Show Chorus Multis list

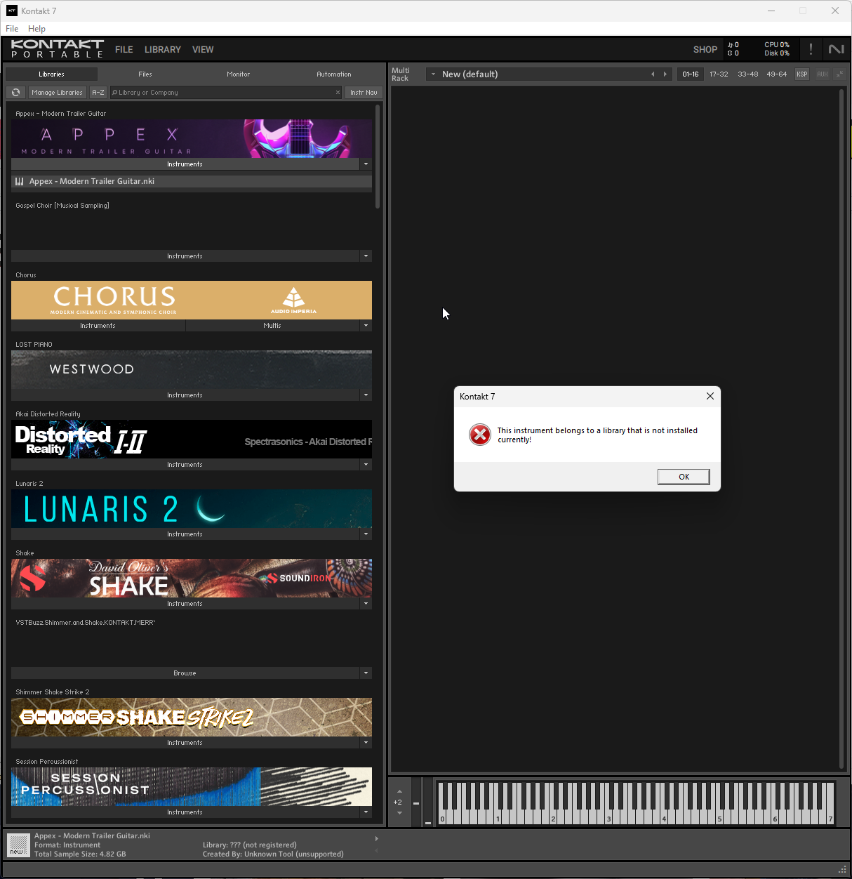(x=272, y=325)
